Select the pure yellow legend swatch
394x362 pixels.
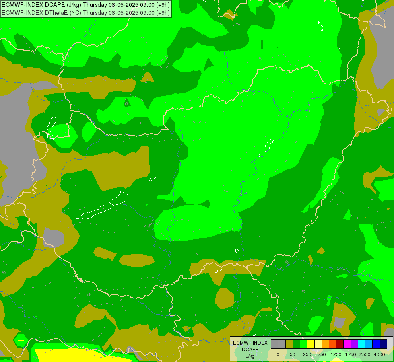click(x=311, y=344)
